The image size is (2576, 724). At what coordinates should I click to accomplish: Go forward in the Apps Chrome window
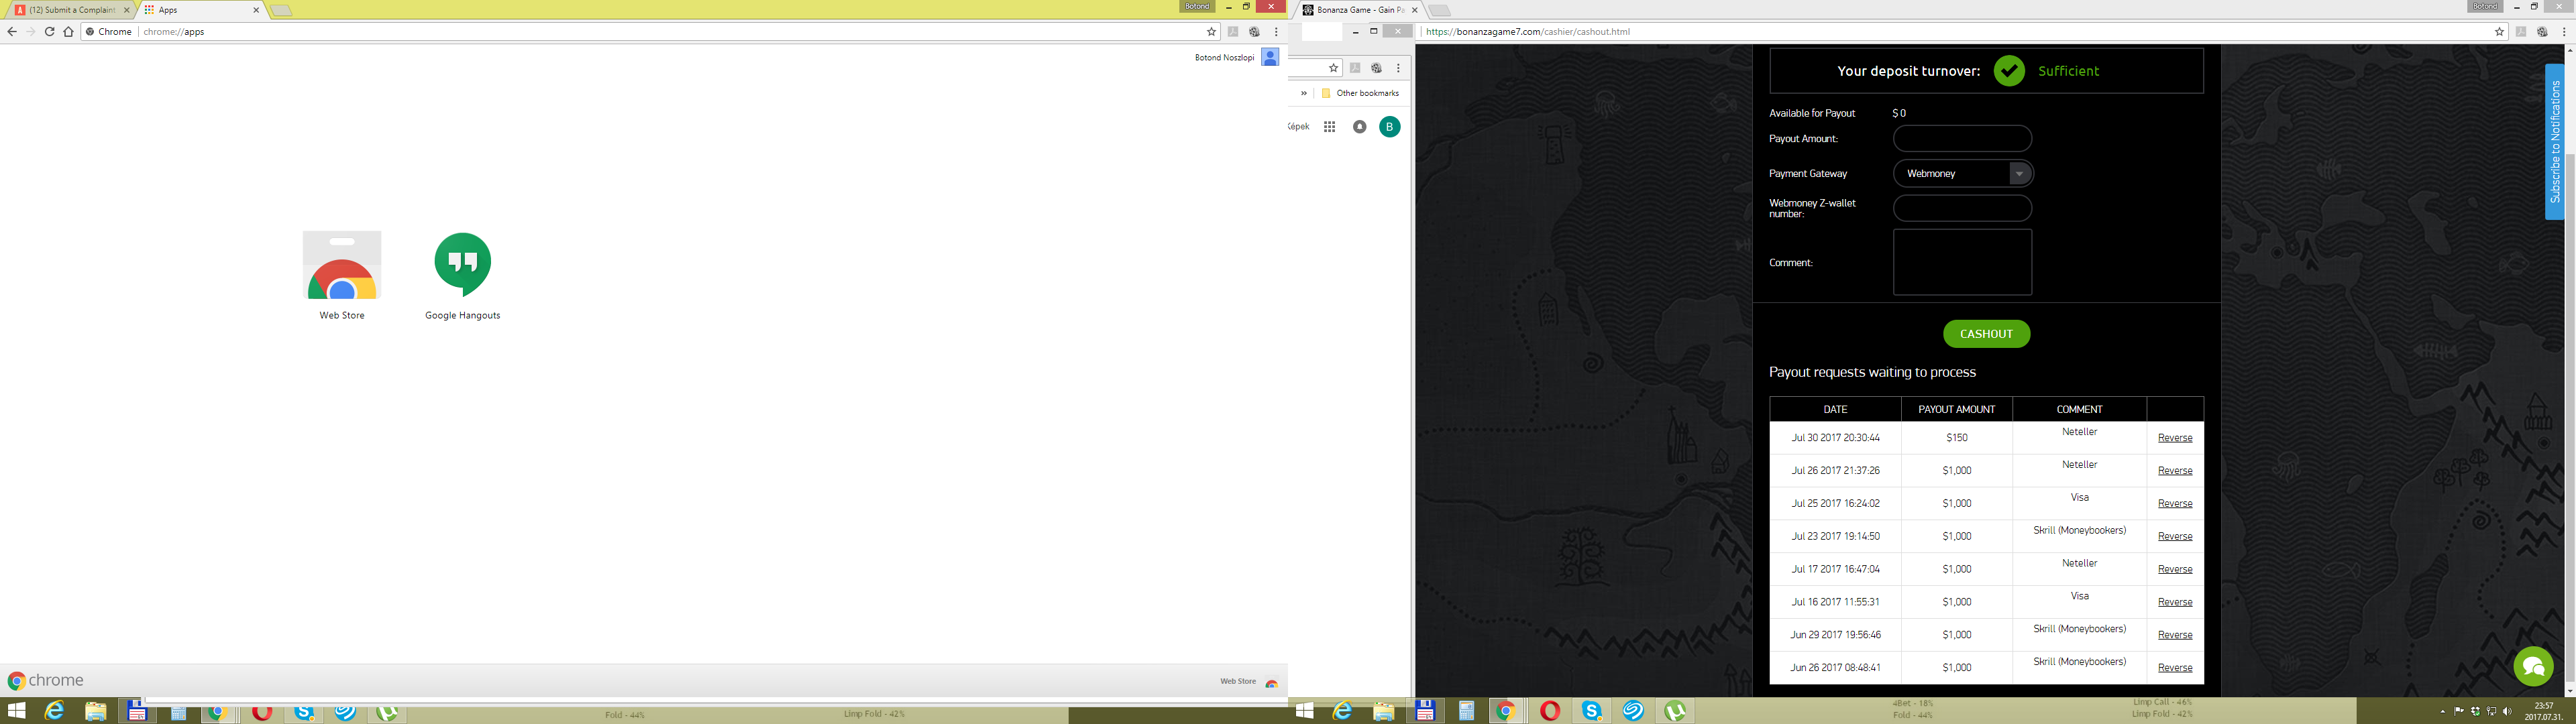31,32
